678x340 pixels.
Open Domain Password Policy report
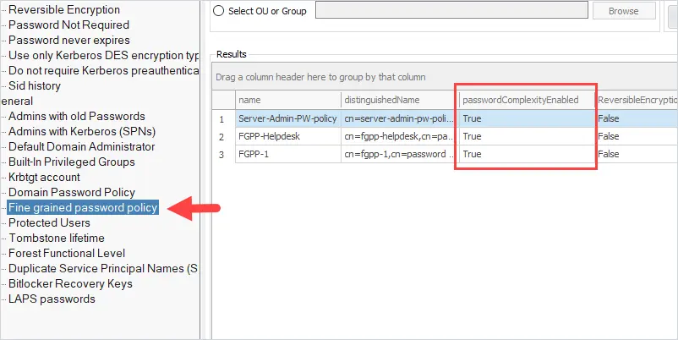click(72, 192)
